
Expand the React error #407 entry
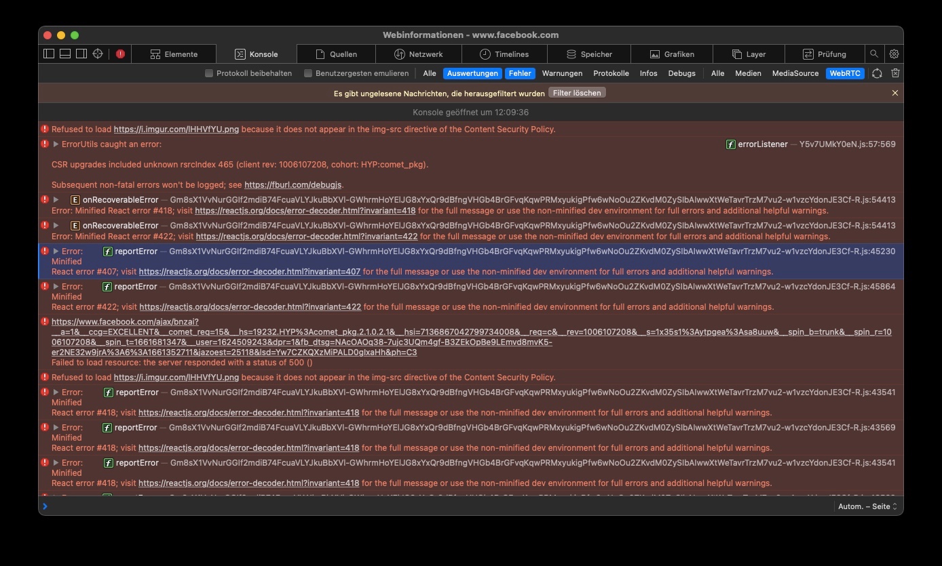point(56,251)
